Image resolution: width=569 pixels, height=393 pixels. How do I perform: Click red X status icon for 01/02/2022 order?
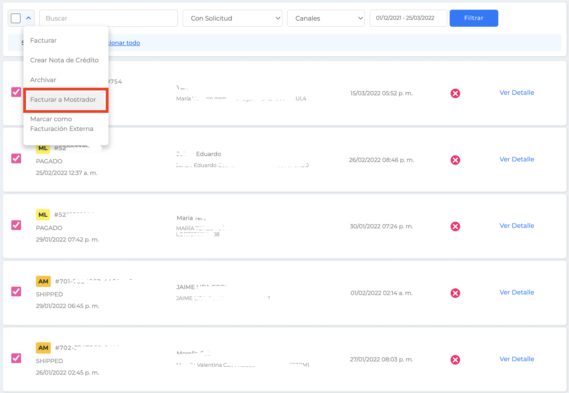click(x=455, y=293)
